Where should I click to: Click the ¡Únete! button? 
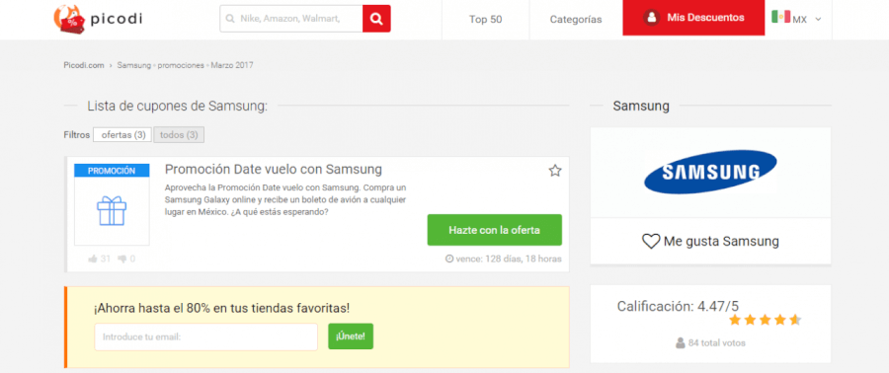tap(351, 336)
